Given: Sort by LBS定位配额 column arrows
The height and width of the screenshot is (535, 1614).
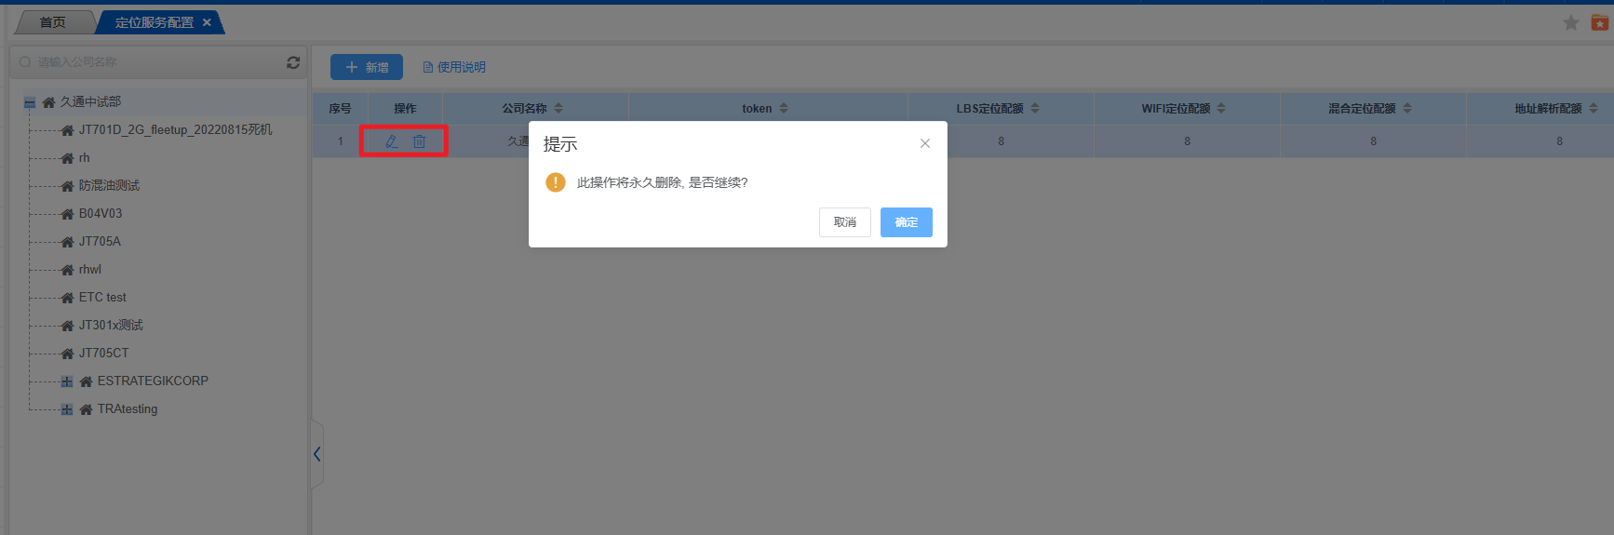Looking at the screenshot, I should [1035, 109].
